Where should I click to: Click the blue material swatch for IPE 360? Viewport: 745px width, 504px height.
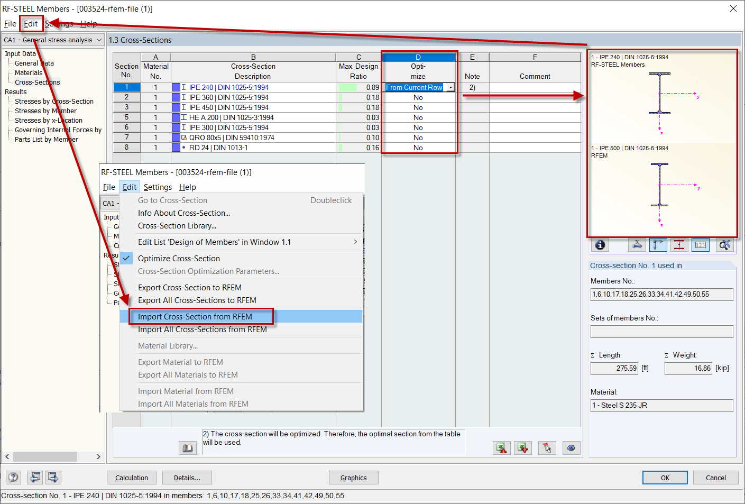[x=176, y=97]
